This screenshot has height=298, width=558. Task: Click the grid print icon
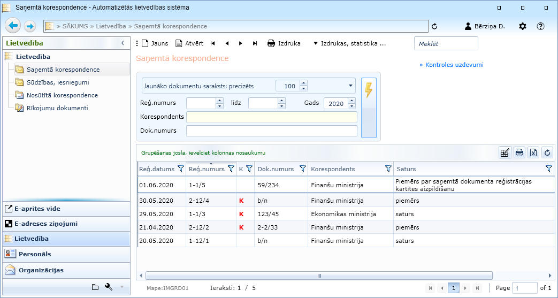(519, 153)
